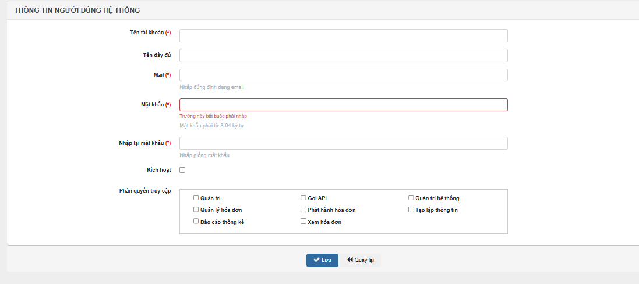Tick the Báo cáo thống kê checkbox

pyautogui.click(x=196, y=221)
